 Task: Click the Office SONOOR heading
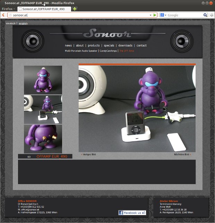[x=27, y=201]
